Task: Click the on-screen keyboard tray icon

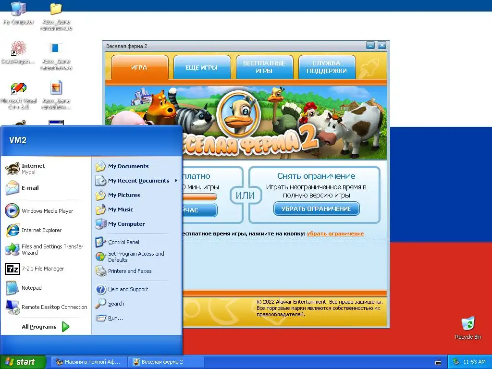Action: coord(438,362)
